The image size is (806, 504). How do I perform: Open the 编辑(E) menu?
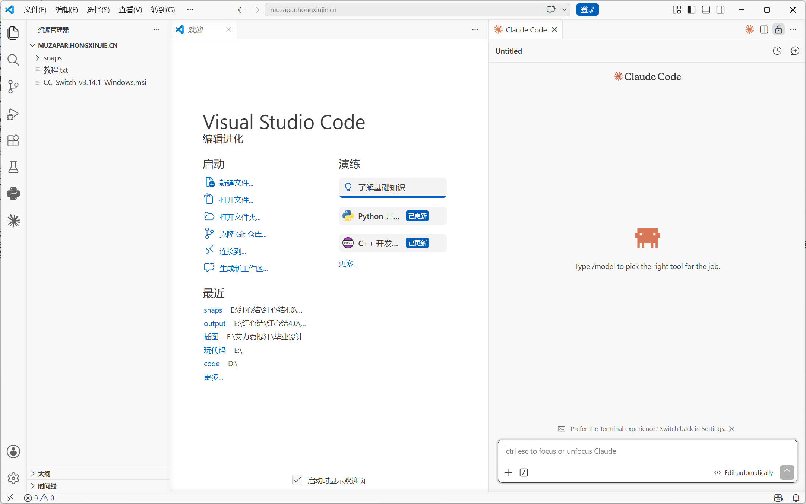click(x=66, y=10)
